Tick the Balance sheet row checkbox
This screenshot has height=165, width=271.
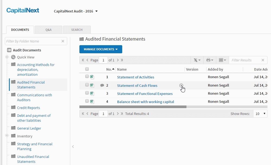(x=87, y=101)
